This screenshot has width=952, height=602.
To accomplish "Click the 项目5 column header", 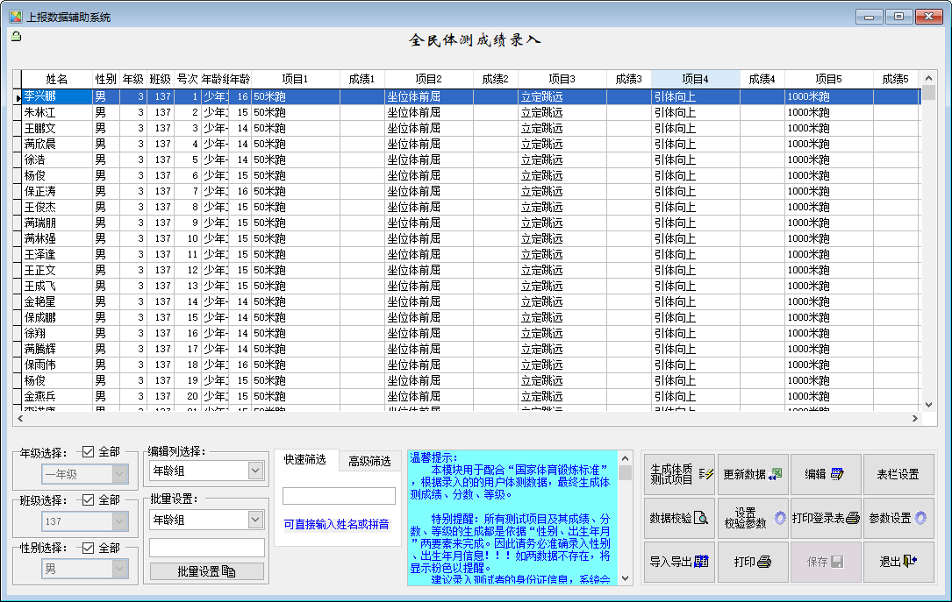I will click(x=829, y=79).
